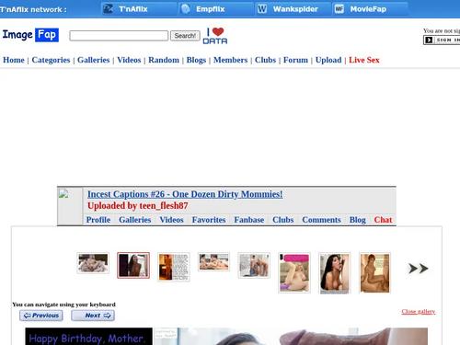Open the I love DATA icon
Screen dimensions: 460x345
click(215, 36)
